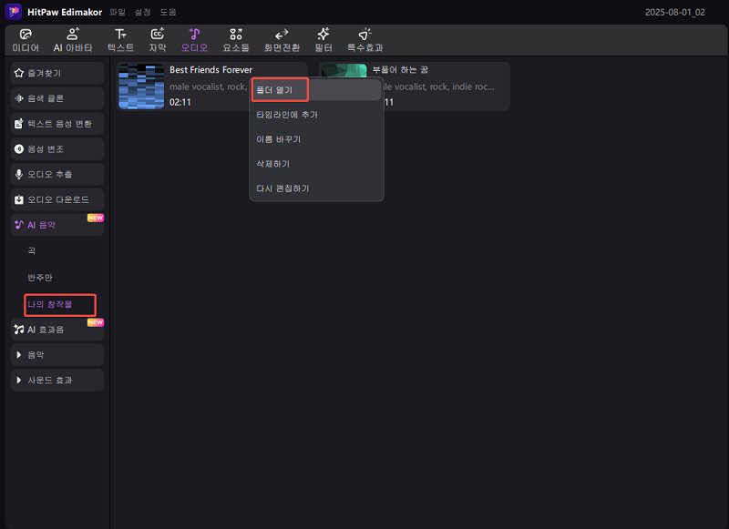
Task: Click the NEW badge on AI 음악
Action: tap(96, 218)
